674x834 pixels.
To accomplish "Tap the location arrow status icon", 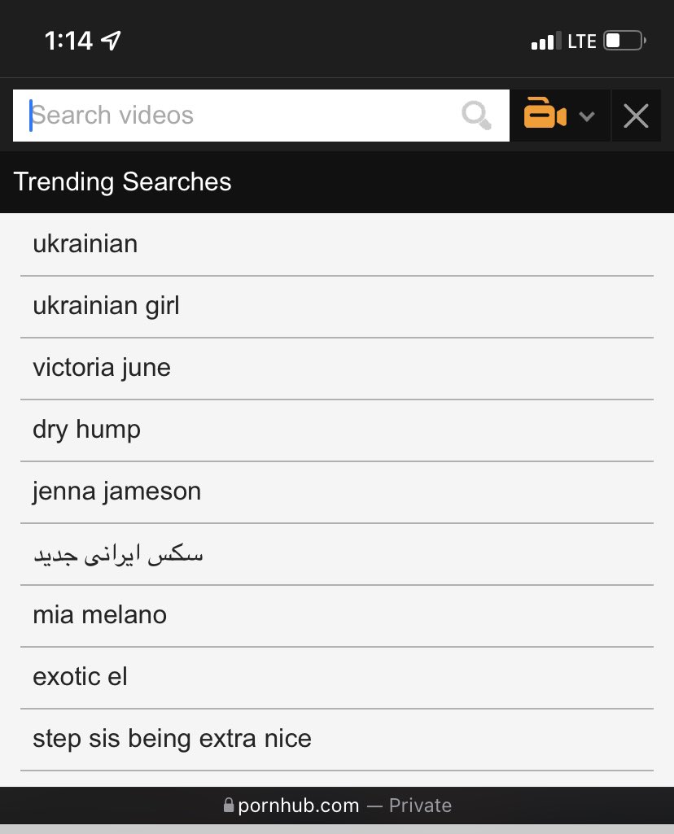I will (112, 41).
